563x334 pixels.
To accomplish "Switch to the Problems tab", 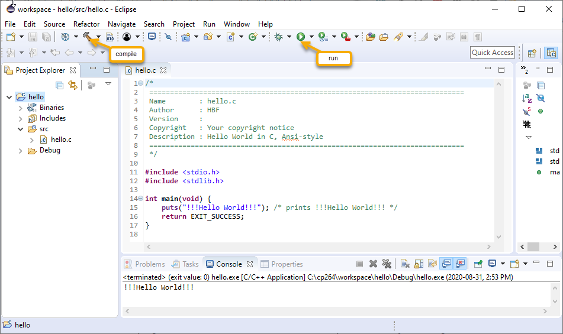I will point(144,264).
